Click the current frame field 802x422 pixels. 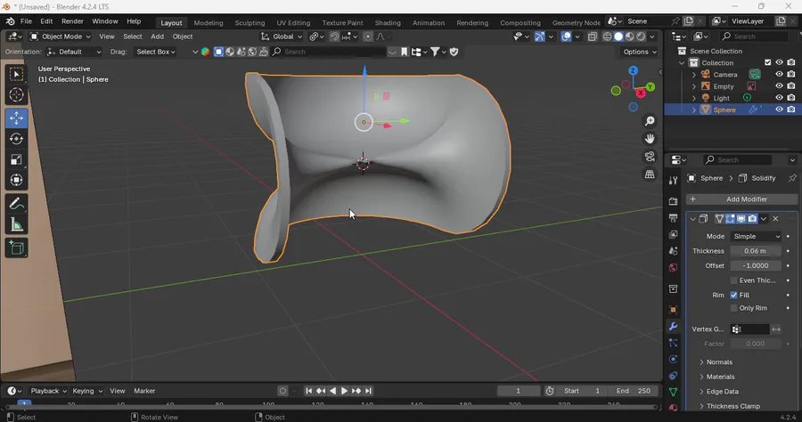coord(518,391)
